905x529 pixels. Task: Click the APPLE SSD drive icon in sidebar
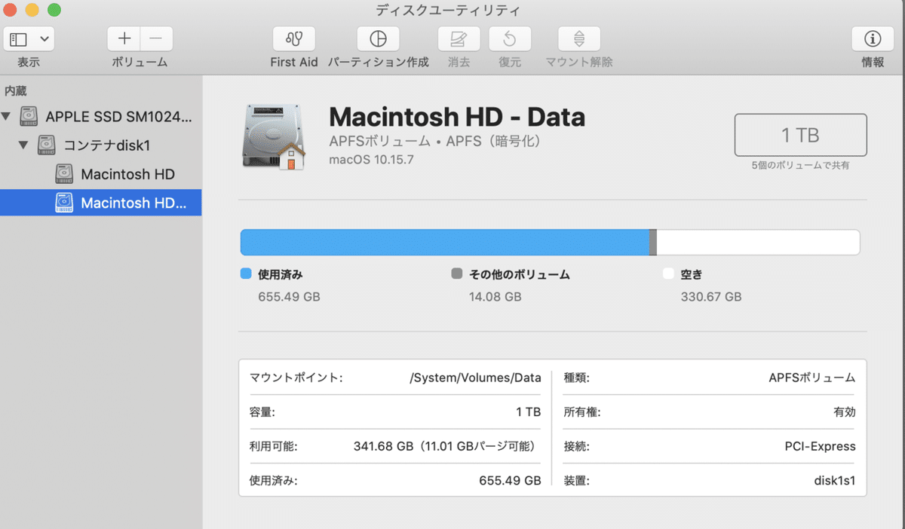point(29,116)
